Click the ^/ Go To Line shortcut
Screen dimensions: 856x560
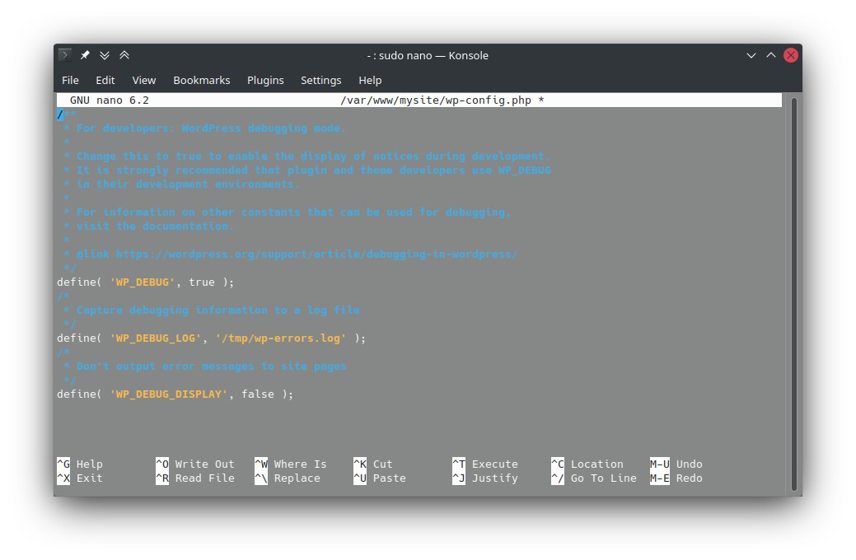(593, 478)
